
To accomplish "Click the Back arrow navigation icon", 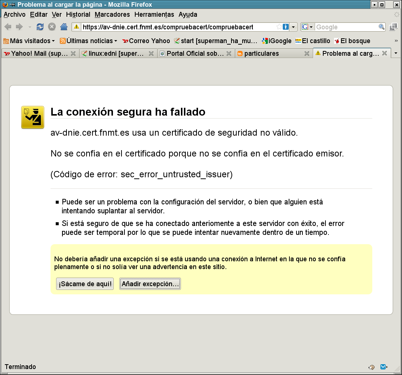I will pos(8,27).
